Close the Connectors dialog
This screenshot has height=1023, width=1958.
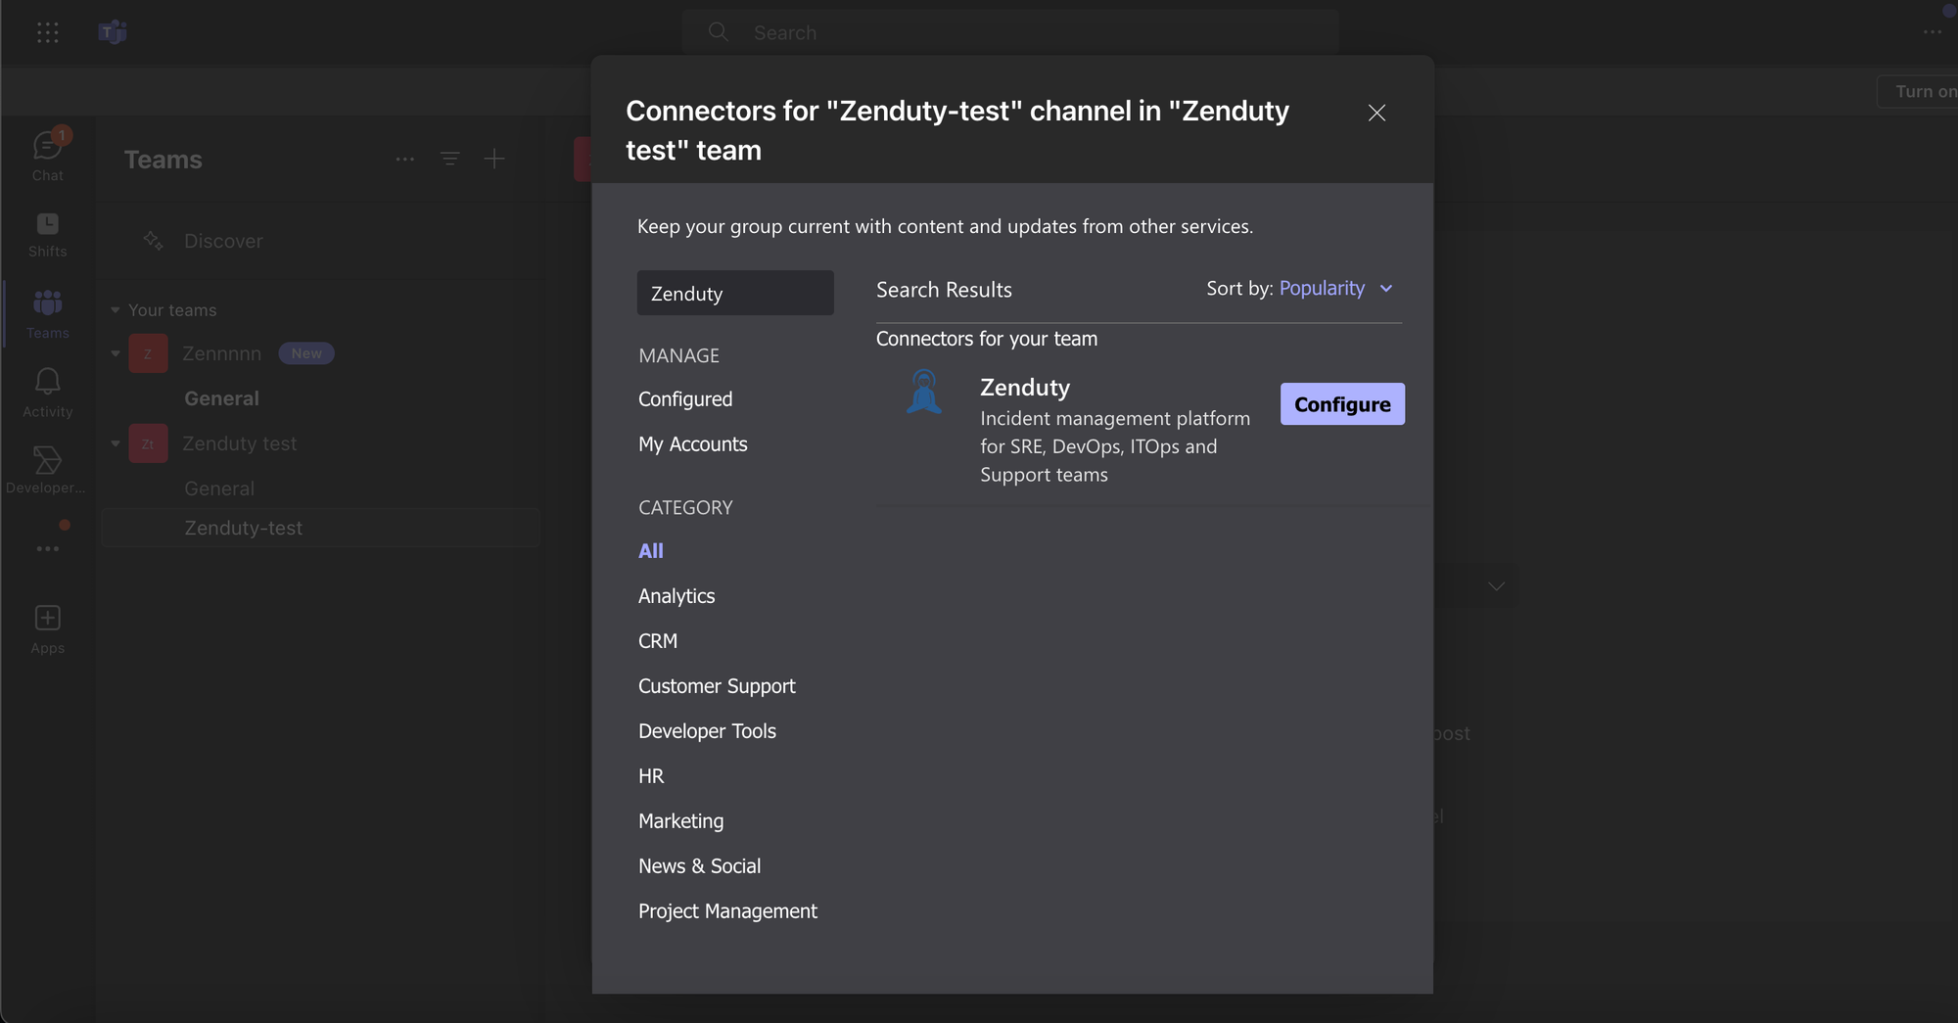click(1376, 113)
